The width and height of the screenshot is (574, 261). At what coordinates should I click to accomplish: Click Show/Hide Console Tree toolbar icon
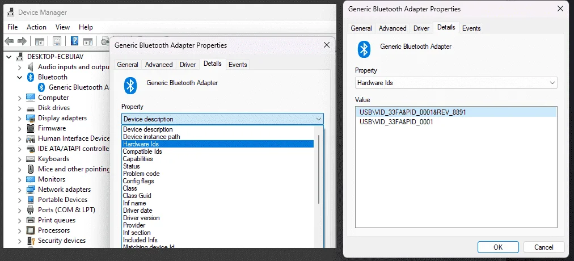click(x=40, y=41)
